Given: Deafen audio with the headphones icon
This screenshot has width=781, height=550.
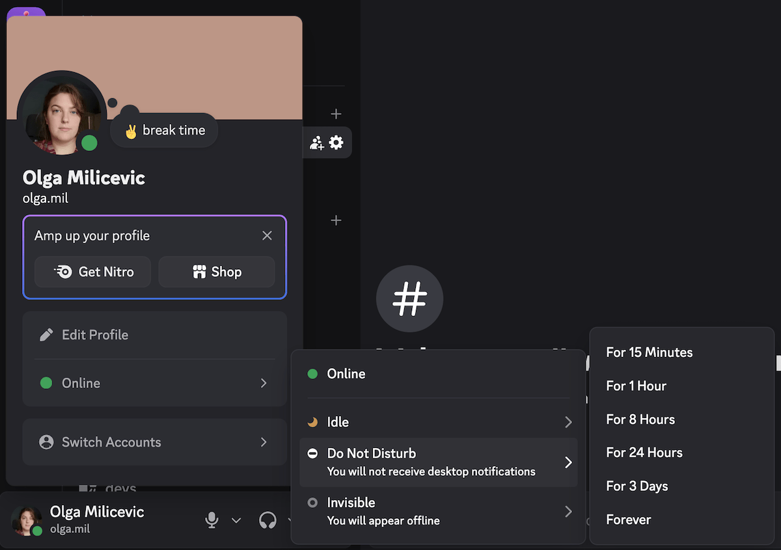Looking at the screenshot, I should [x=267, y=519].
